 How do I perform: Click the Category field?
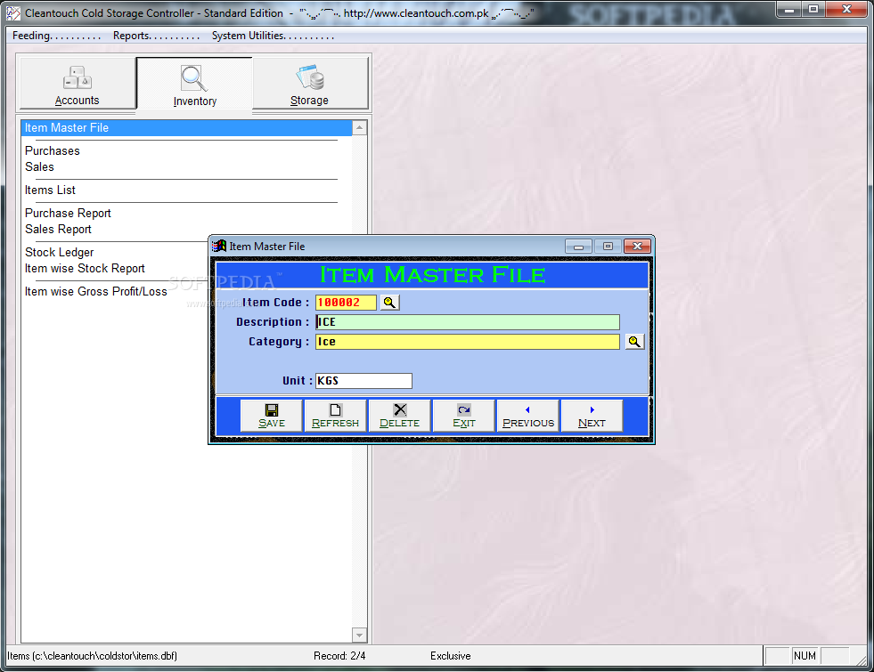[x=468, y=342]
